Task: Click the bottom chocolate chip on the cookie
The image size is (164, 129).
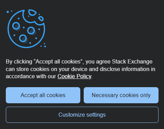Action: 23,38
